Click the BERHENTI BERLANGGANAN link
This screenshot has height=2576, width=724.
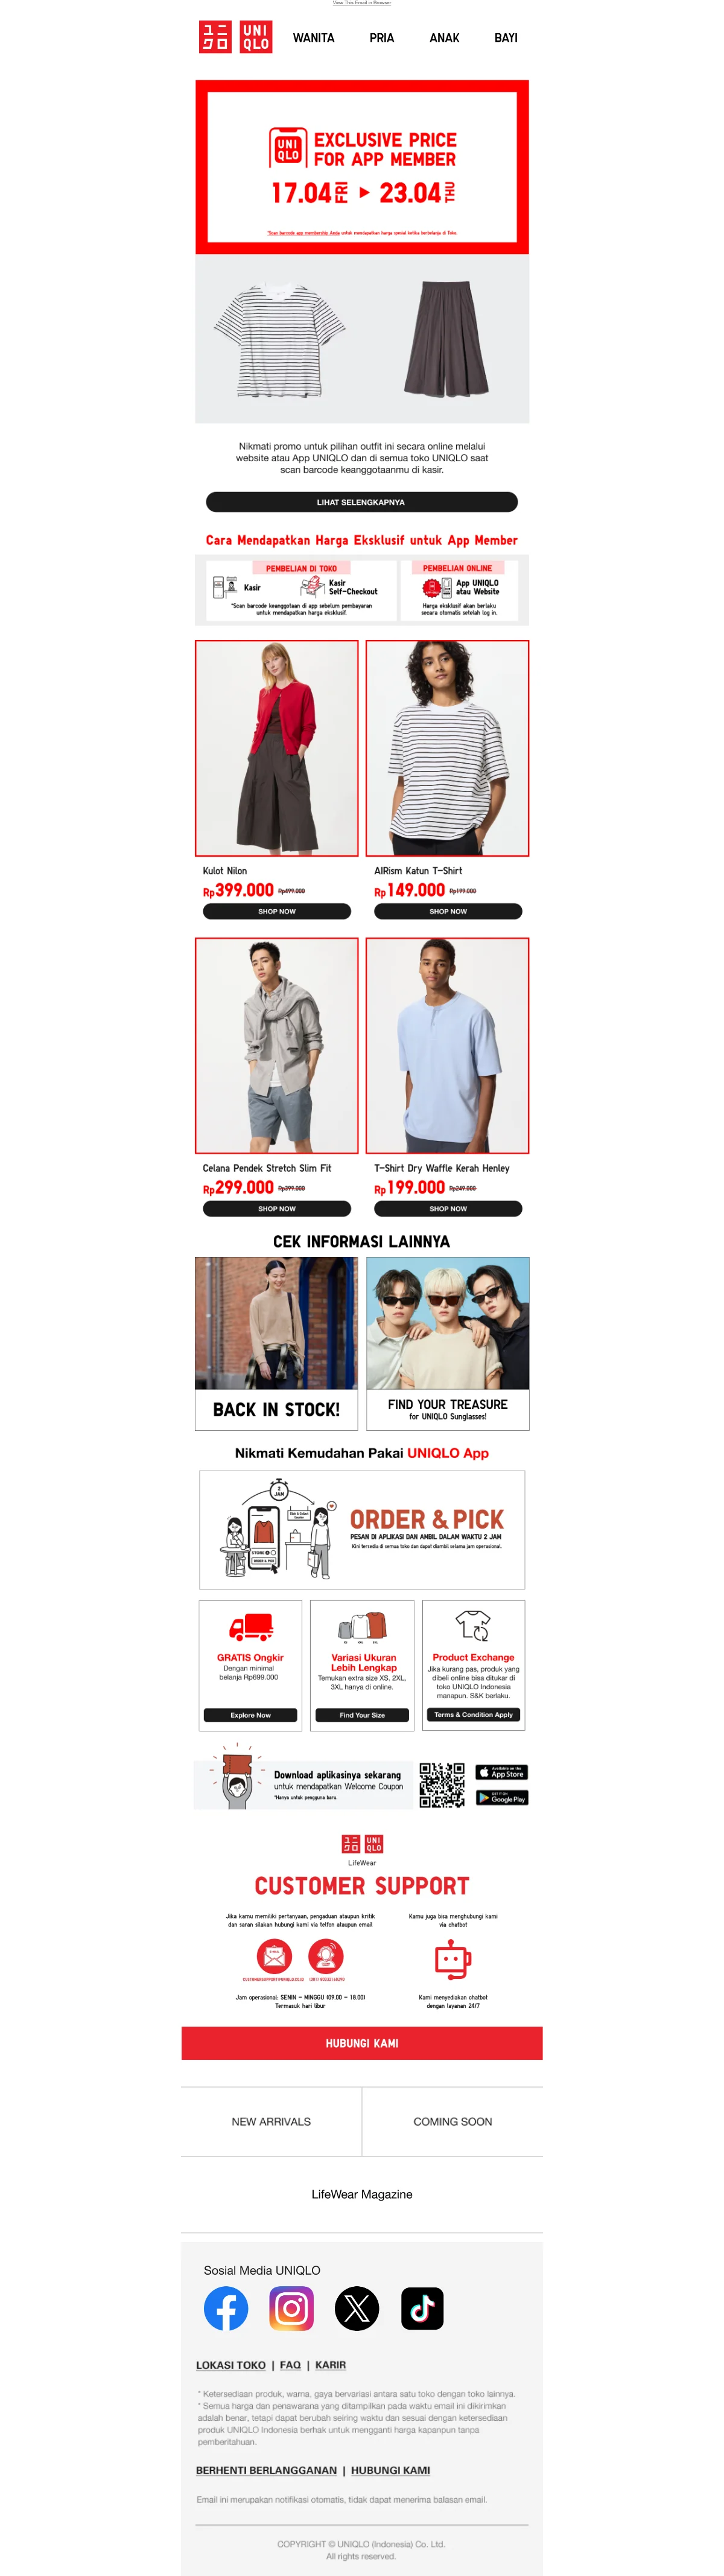[x=266, y=2469]
